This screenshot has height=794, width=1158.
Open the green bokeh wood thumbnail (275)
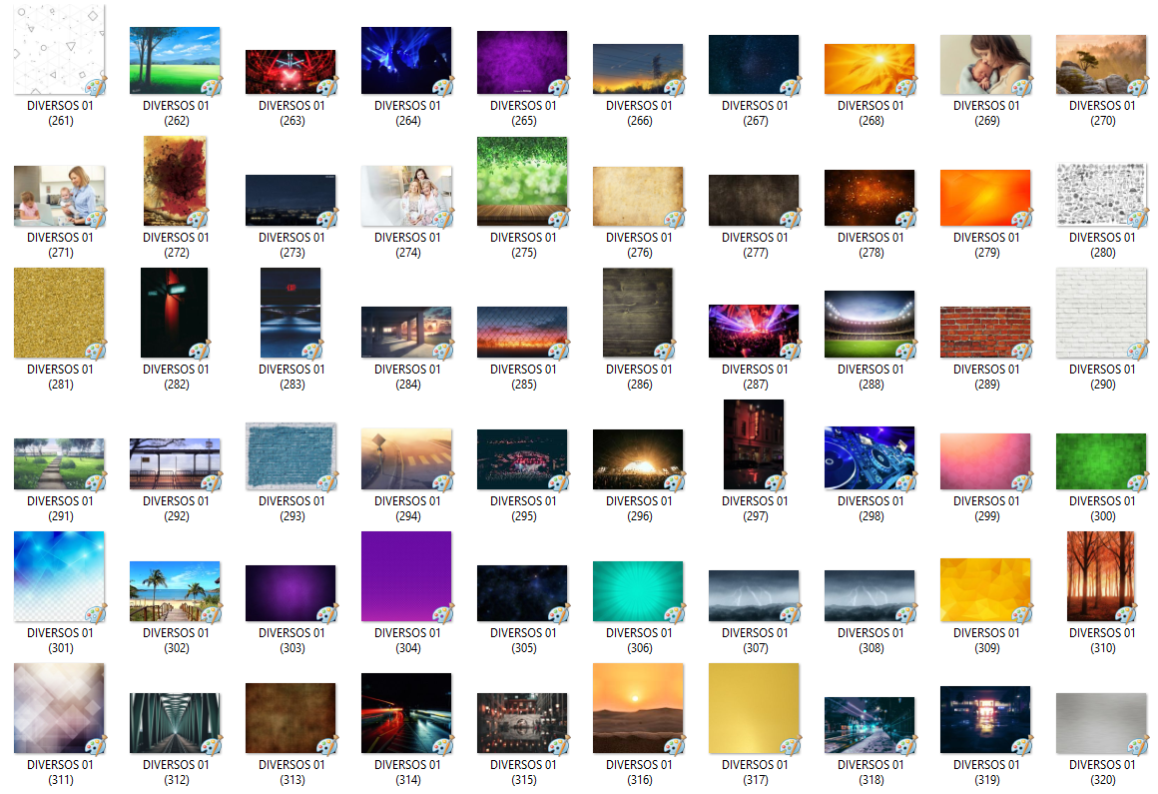[x=522, y=181]
